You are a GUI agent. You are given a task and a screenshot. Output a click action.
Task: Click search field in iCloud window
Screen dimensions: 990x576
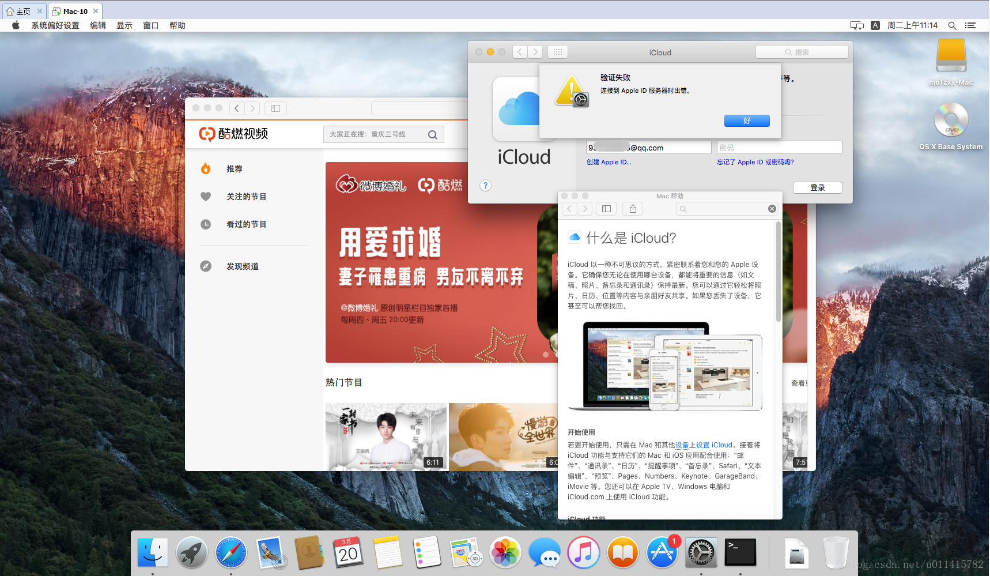coord(802,52)
